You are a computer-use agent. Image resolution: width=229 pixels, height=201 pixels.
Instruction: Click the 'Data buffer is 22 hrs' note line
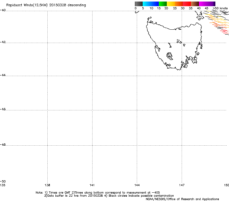pos(109,196)
